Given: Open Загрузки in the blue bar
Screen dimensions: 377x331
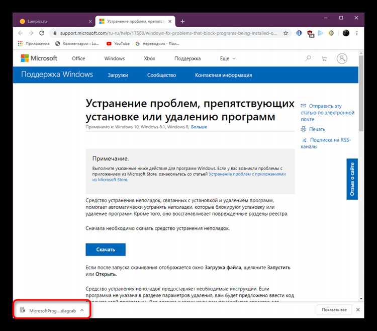Looking at the screenshot, I should point(118,75).
